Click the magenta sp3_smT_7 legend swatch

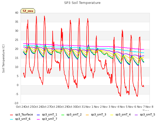point(38,119)
